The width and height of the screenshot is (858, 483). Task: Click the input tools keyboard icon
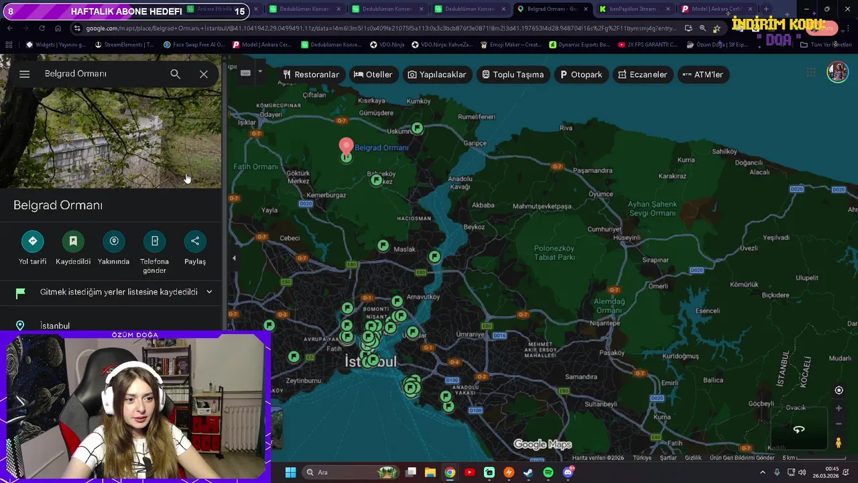[245, 72]
